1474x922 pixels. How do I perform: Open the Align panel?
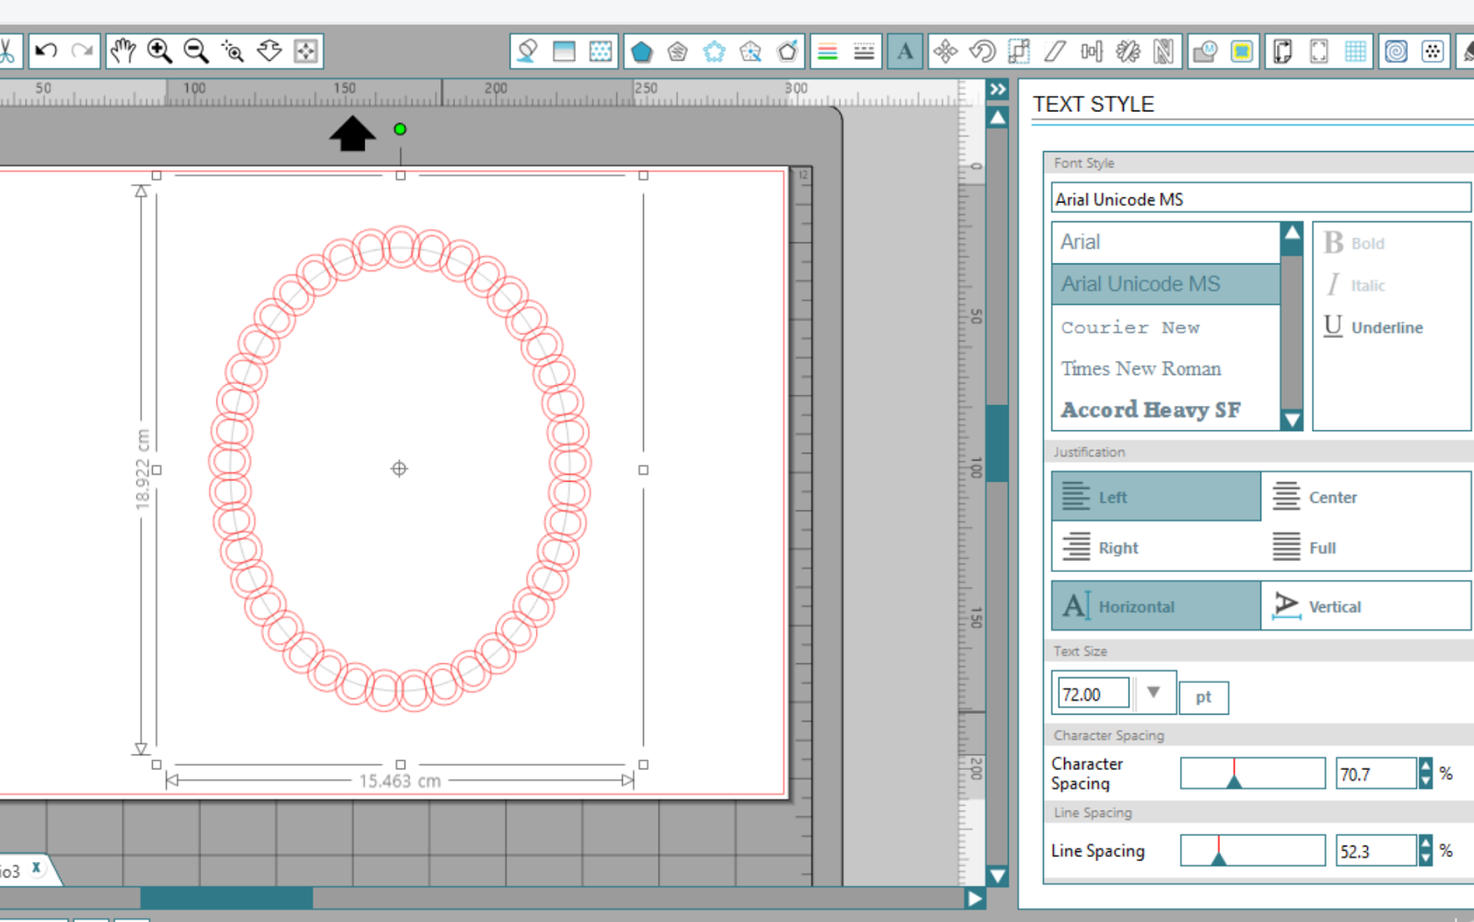1091,51
